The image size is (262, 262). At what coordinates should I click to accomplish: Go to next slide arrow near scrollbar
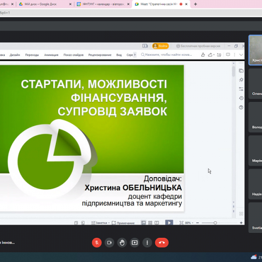click(x=233, y=212)
